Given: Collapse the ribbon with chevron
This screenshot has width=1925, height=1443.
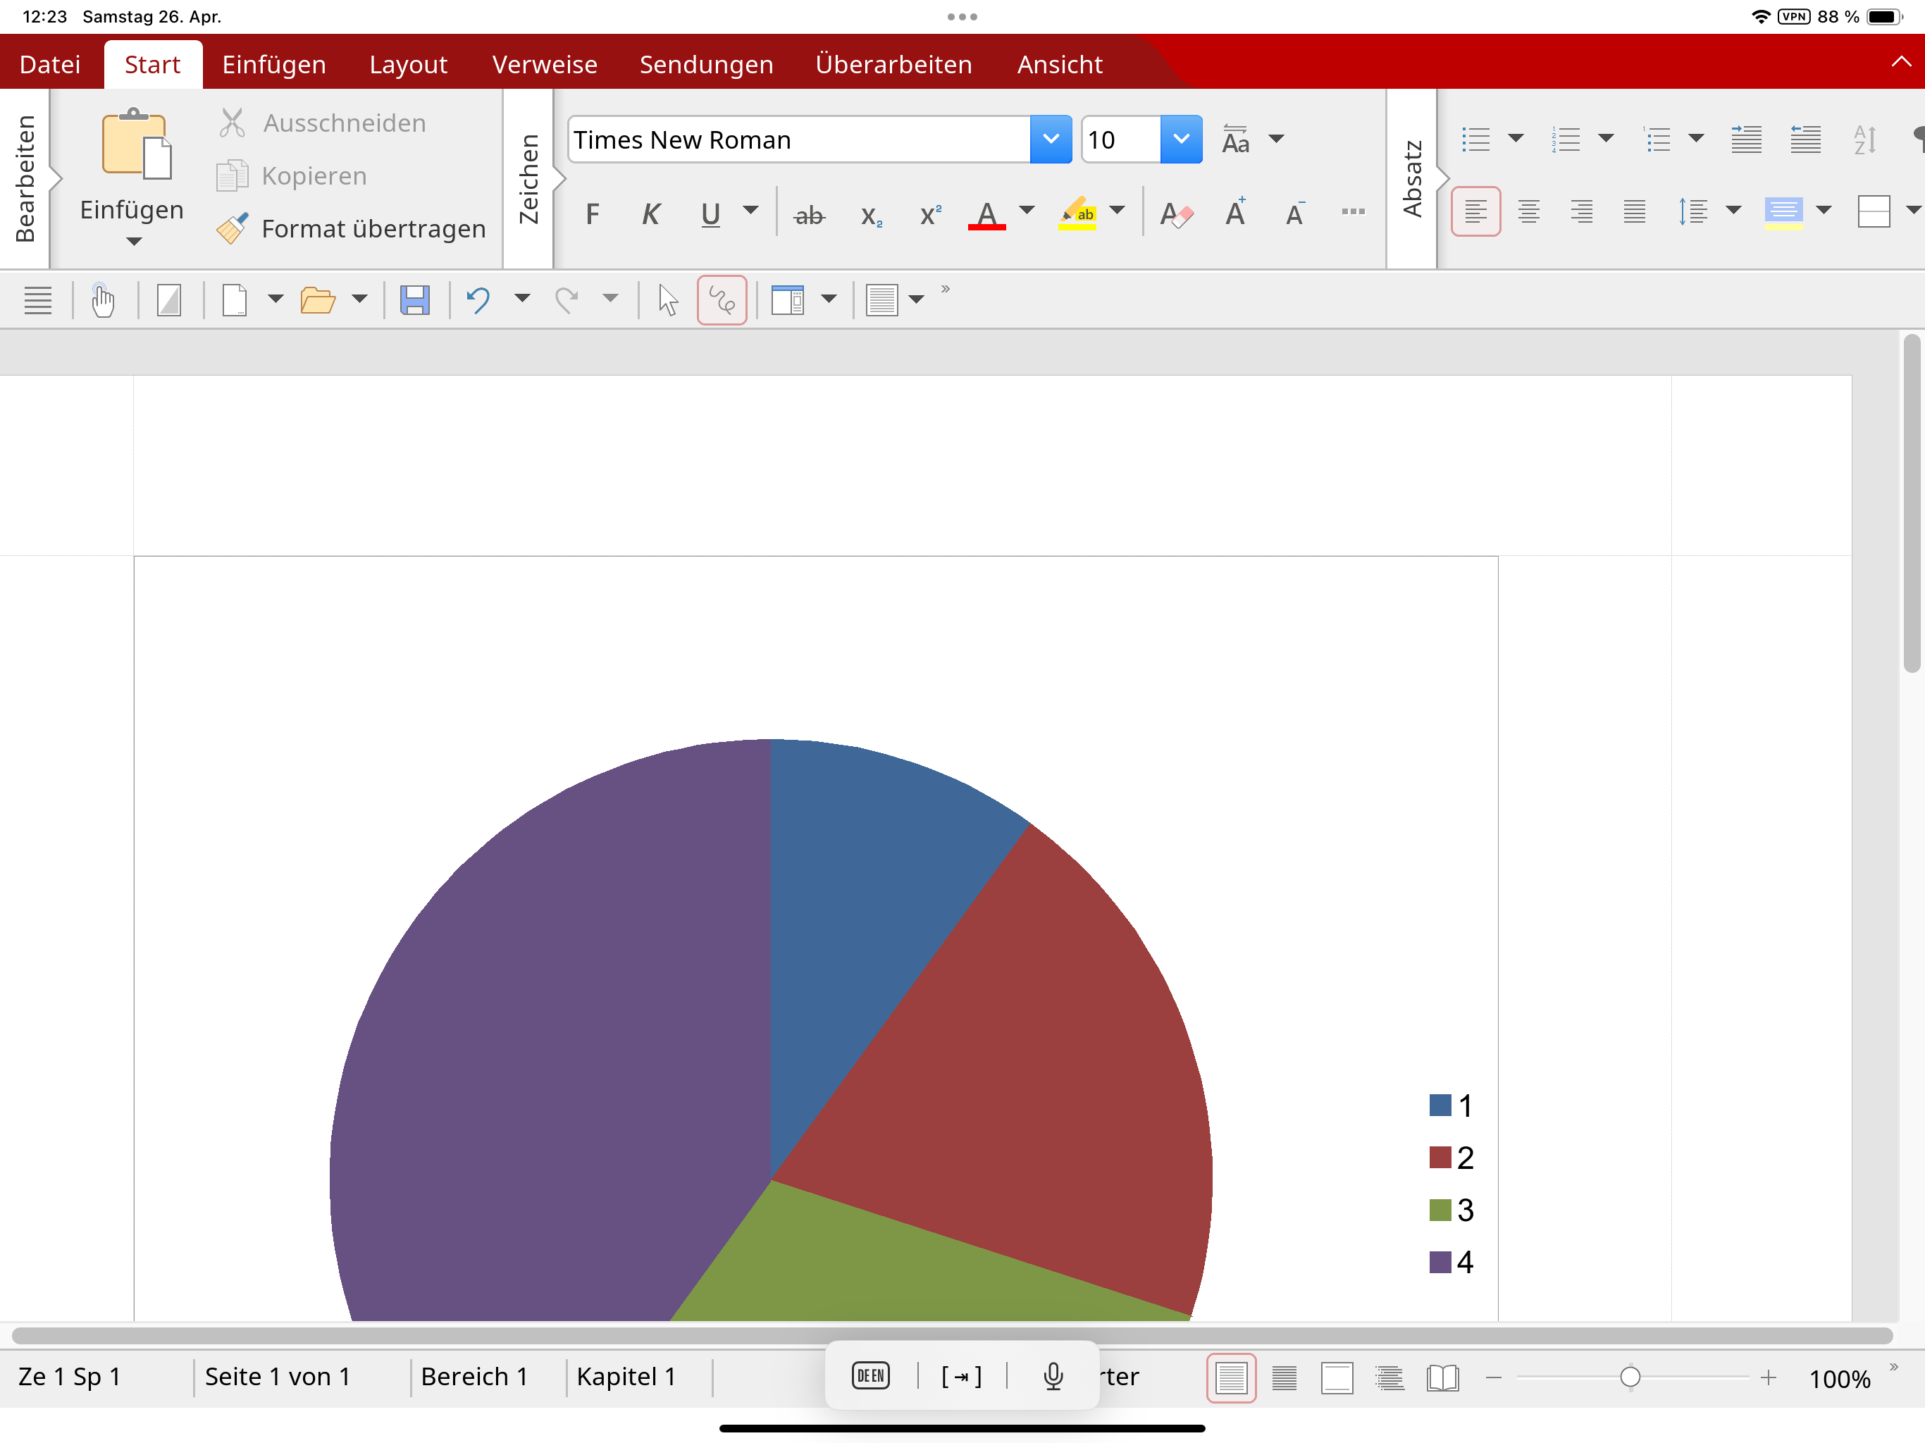Looking at the screenshot, I should tap(1900, 61).
